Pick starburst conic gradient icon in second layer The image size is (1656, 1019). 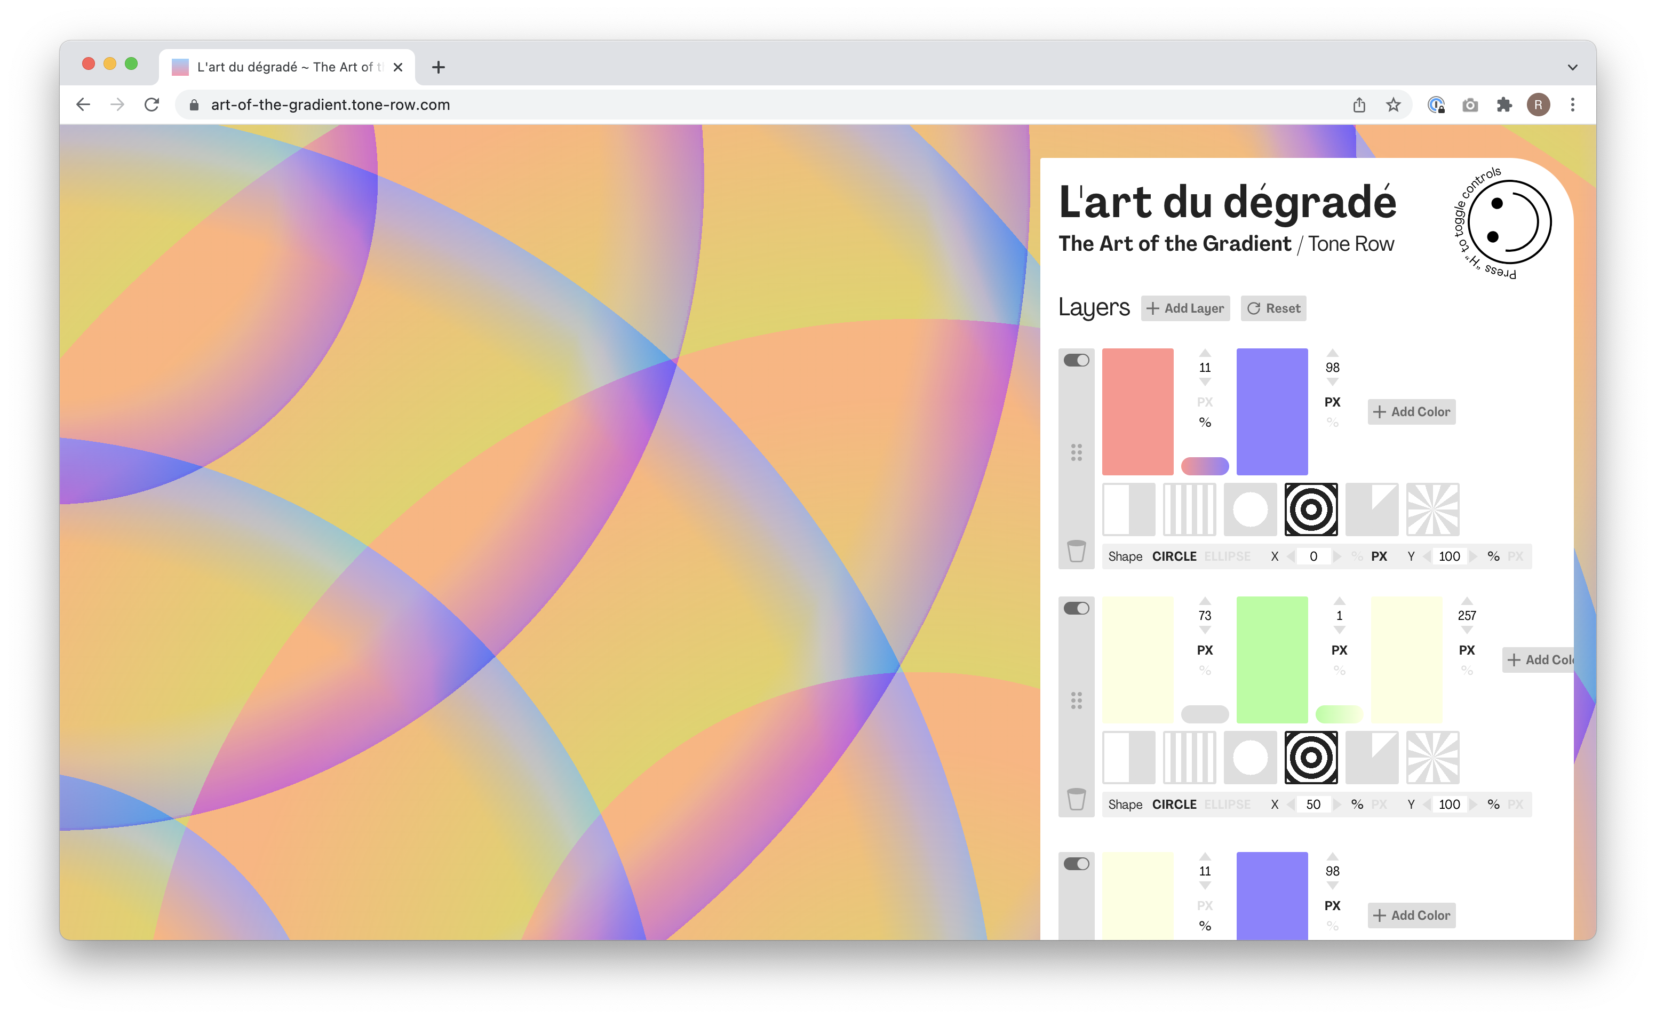(x=1432, y=758)
